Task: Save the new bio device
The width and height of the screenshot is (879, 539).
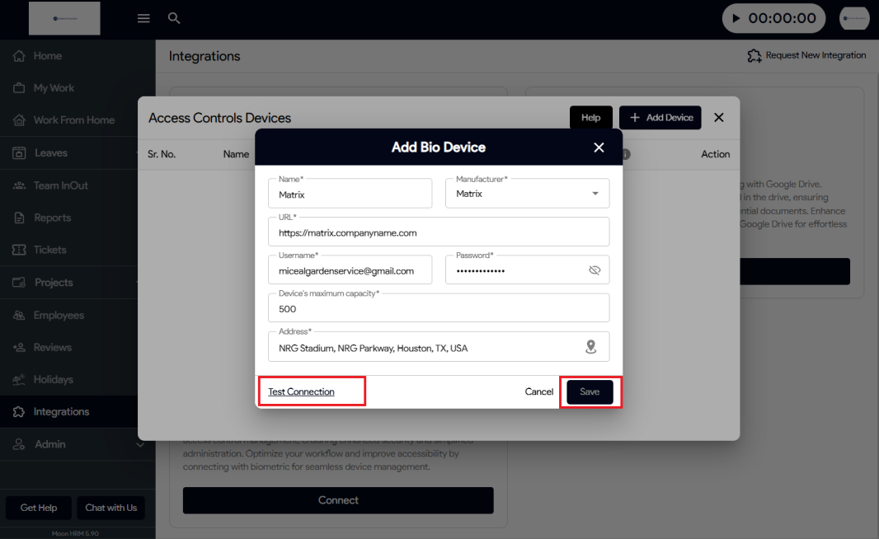Action: (590, 391)
